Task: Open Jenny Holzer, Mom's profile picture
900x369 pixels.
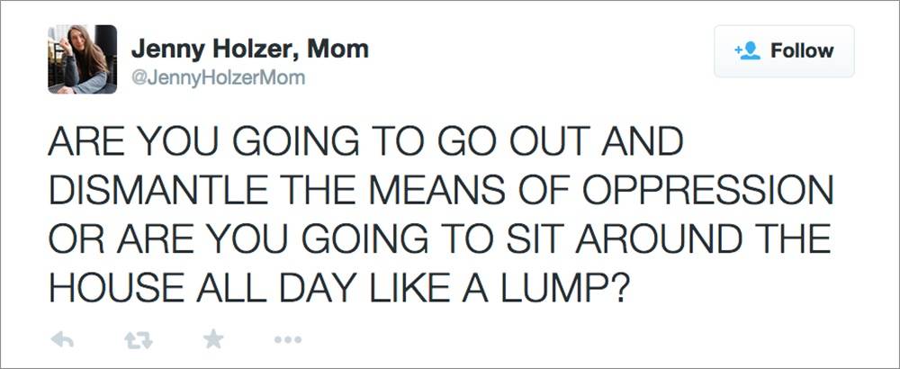Action: [82, 59]
